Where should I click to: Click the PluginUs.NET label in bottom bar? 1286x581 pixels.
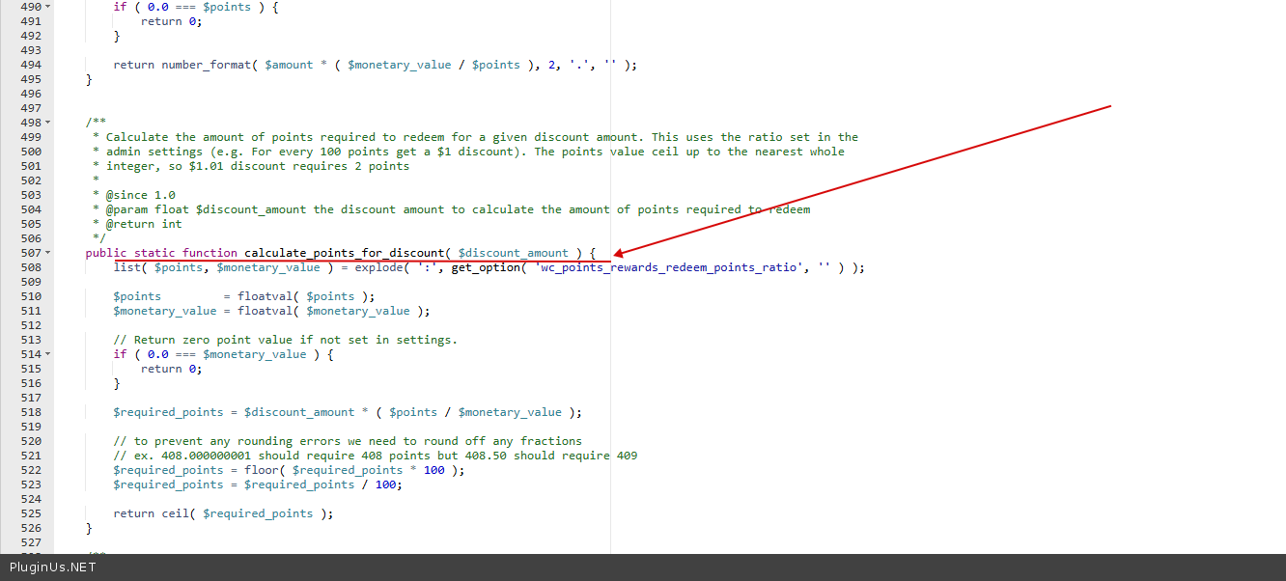[x=53, y=567]
